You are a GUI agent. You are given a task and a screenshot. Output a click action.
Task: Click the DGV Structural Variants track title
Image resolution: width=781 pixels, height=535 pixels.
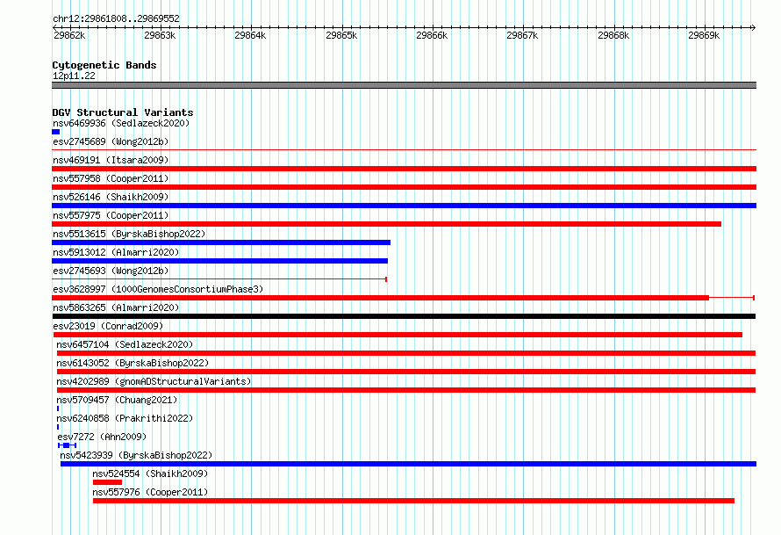[x=123, y=112]
